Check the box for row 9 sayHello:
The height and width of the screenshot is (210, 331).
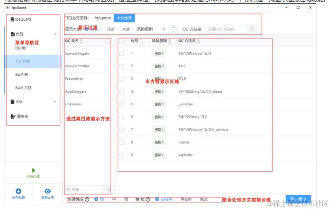coord(121,155)
